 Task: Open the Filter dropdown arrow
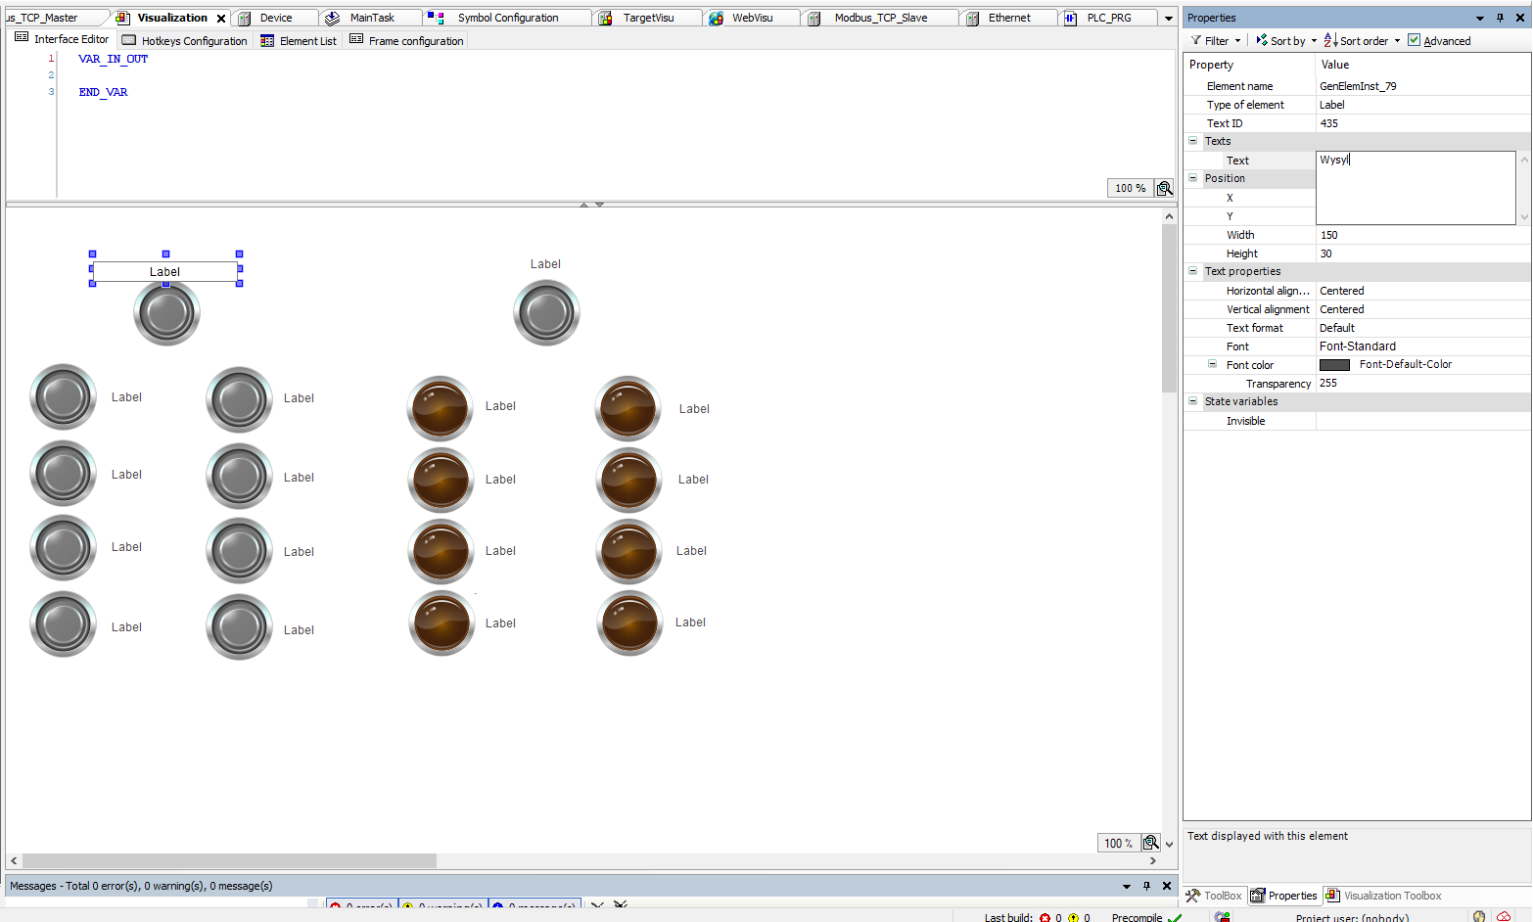click(1237, 41)
